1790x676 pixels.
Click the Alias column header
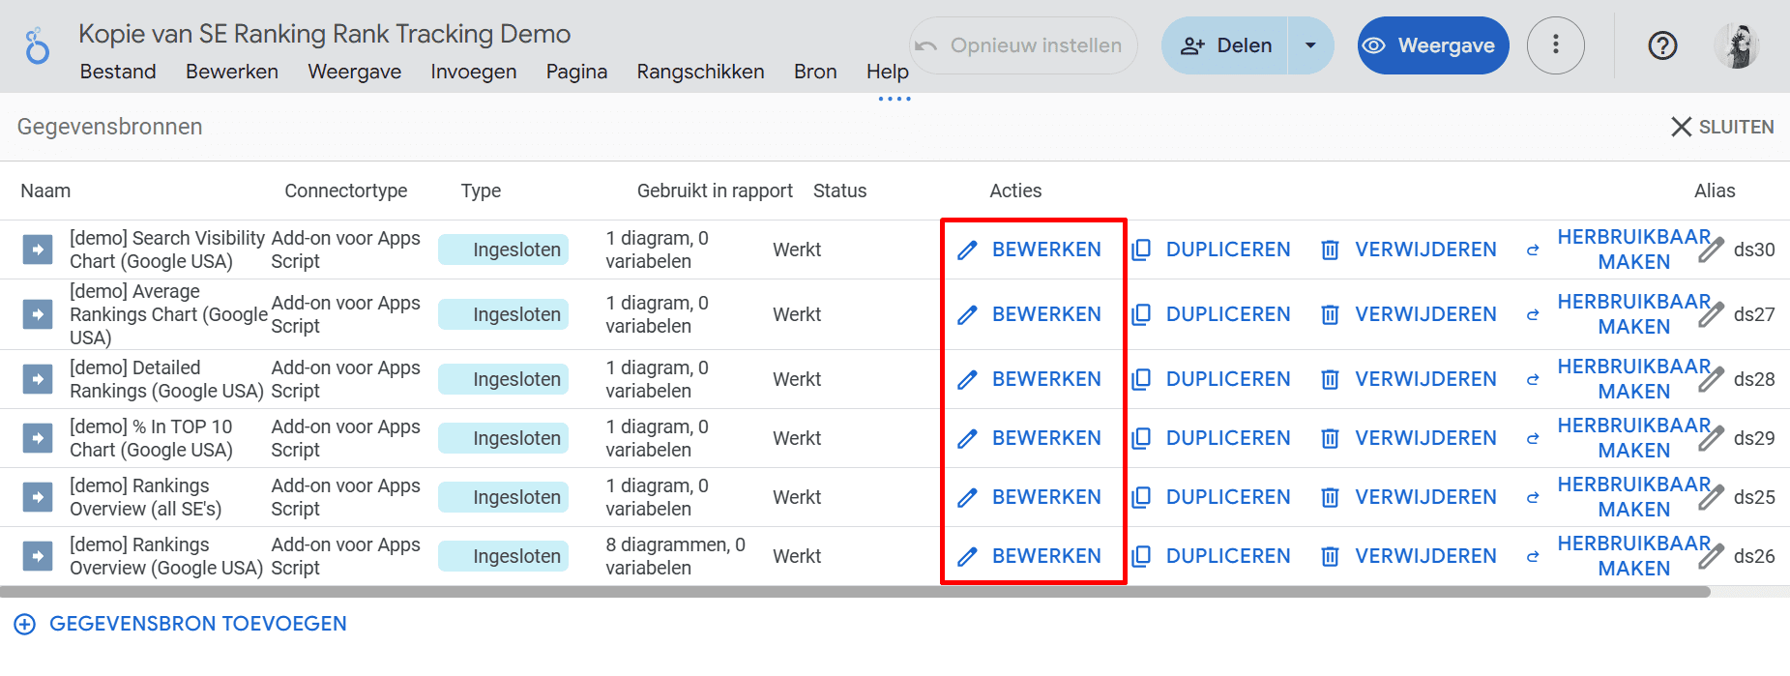tap(1715, 191)
